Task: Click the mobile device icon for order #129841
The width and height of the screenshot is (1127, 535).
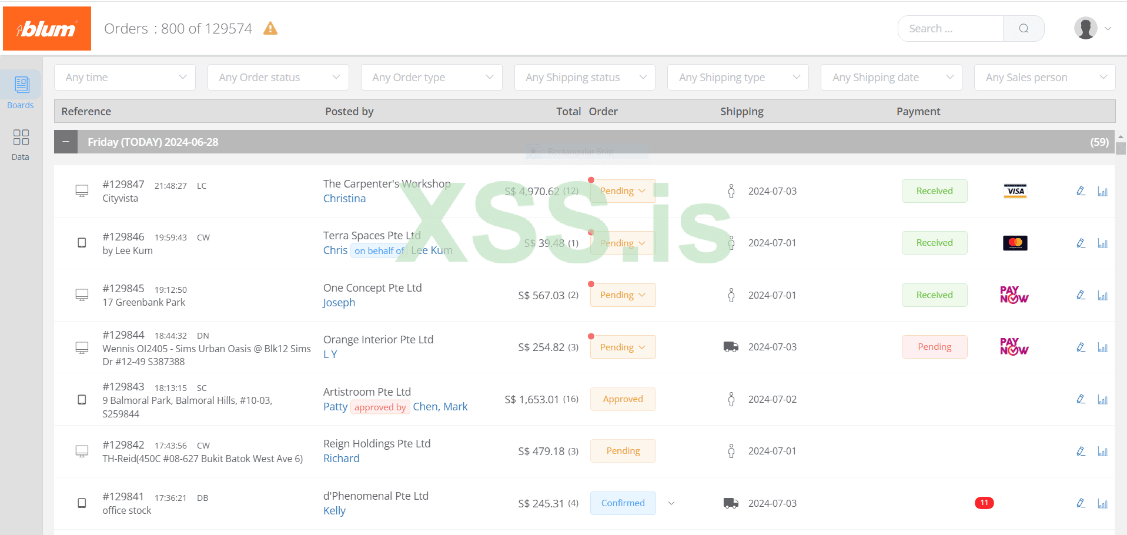Action: point(82,503)
